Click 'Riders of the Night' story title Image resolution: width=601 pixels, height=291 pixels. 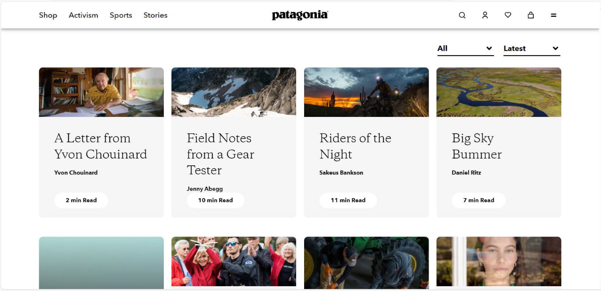[355, 146]
